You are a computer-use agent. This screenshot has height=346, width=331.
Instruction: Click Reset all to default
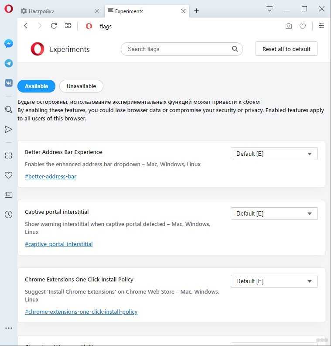[287, 49]
